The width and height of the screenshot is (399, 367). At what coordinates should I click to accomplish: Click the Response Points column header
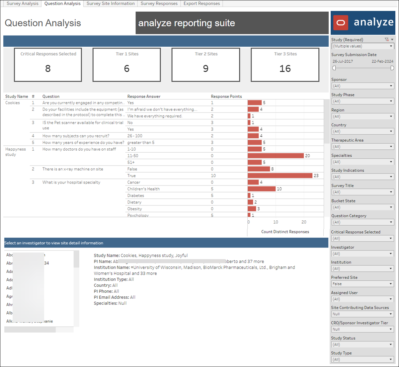point(226,97)
